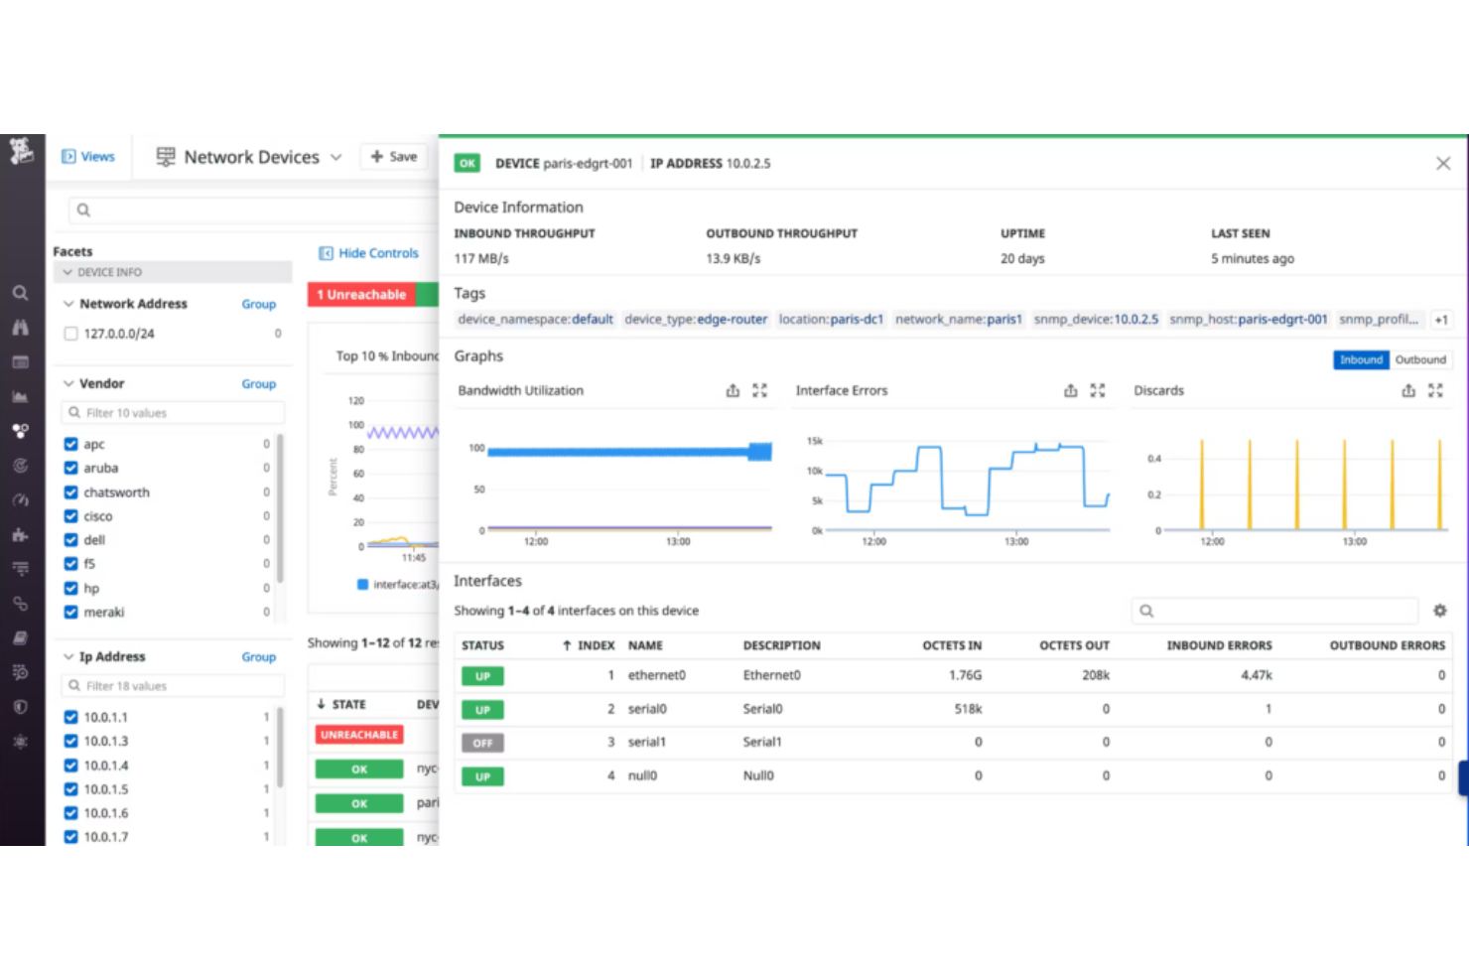Collapse the Network Address facet
1469x980 pixels.
(68, 304)
